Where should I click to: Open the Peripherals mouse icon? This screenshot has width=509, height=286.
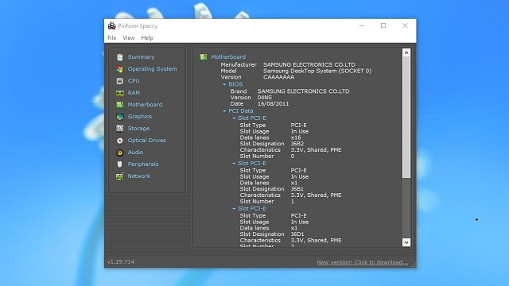120,164
